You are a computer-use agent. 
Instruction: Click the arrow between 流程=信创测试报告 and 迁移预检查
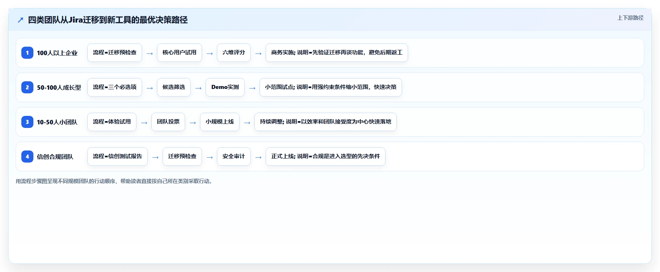coord(155,157)
